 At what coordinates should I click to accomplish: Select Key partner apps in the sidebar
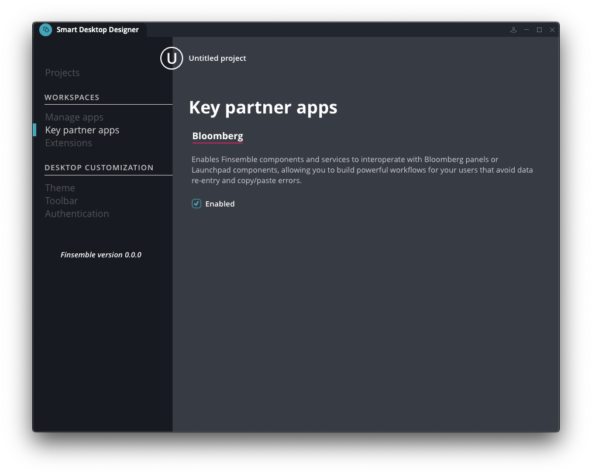coord(82,130)
